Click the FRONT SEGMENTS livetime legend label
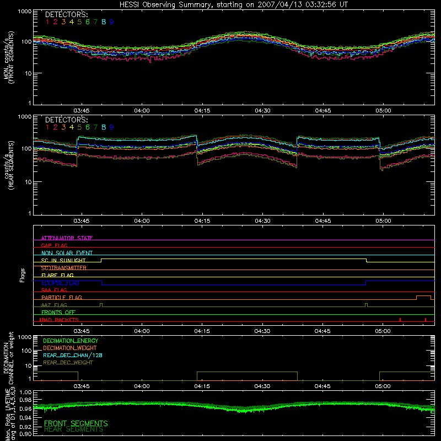Viewport: 441px width, 441px height. point(76,423)
